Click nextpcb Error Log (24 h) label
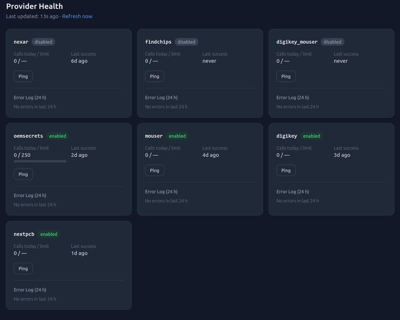The width and height of the screenshot is (400, 320). [x=30, y=290]
